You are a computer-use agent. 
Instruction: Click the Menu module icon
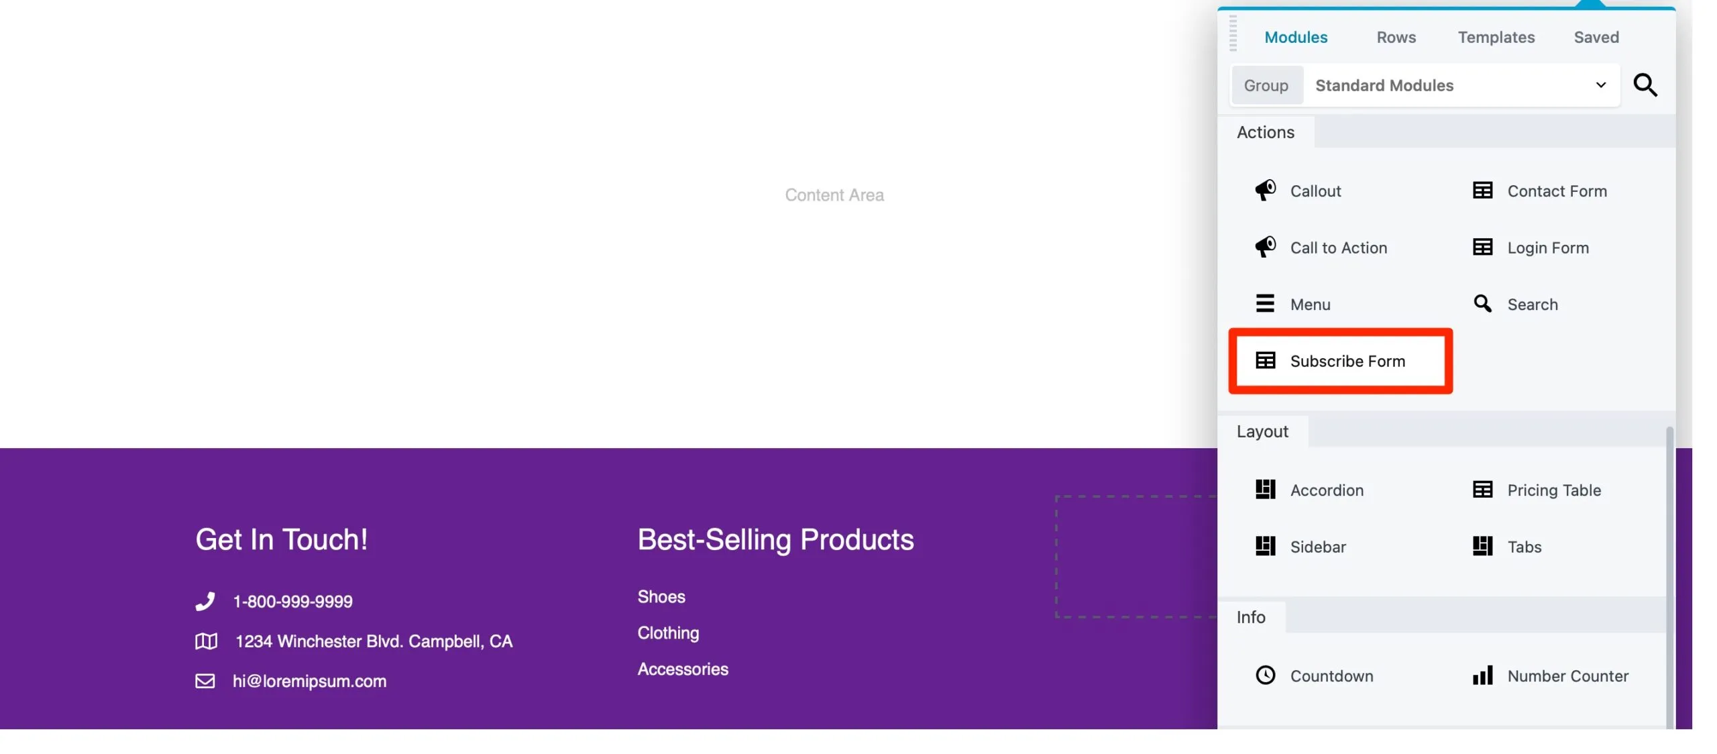coord(1265,304)
